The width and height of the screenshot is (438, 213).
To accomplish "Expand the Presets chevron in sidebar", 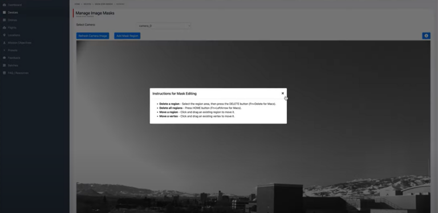I will coord(4,50).
